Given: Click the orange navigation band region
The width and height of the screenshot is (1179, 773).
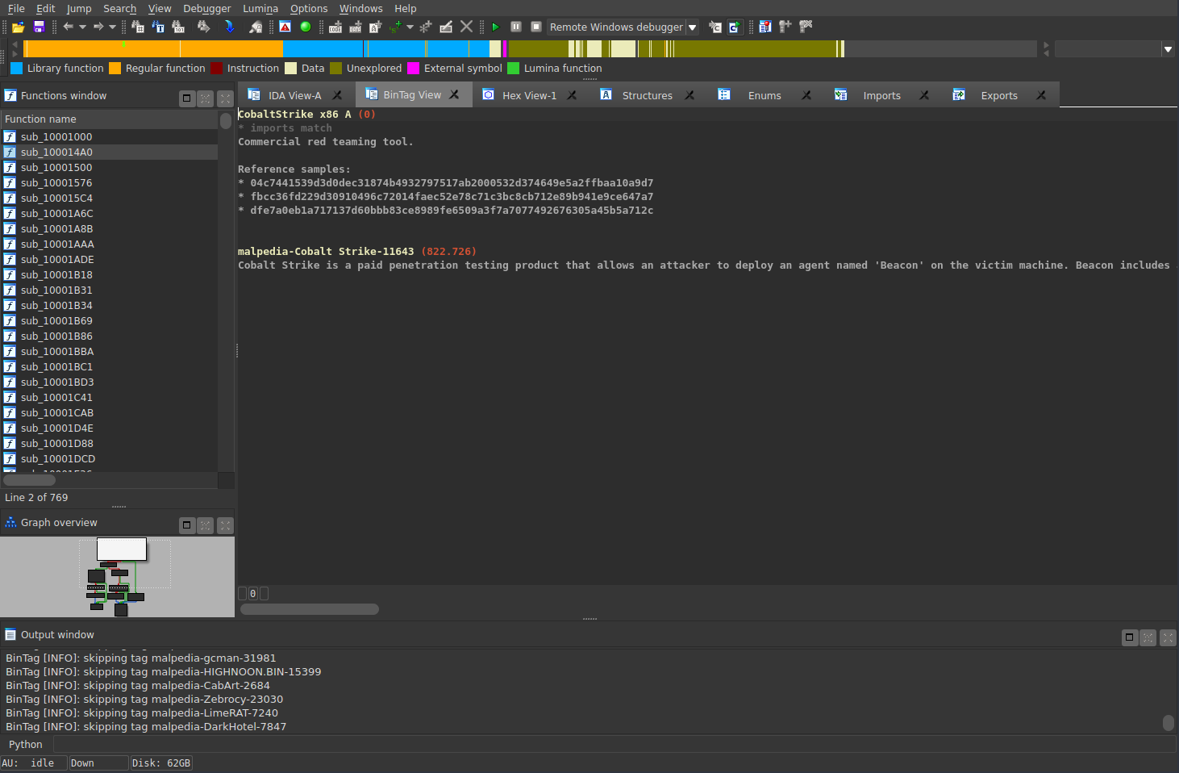Looking at the screenshot, I should pyautogui.click(x=153, y=48).
